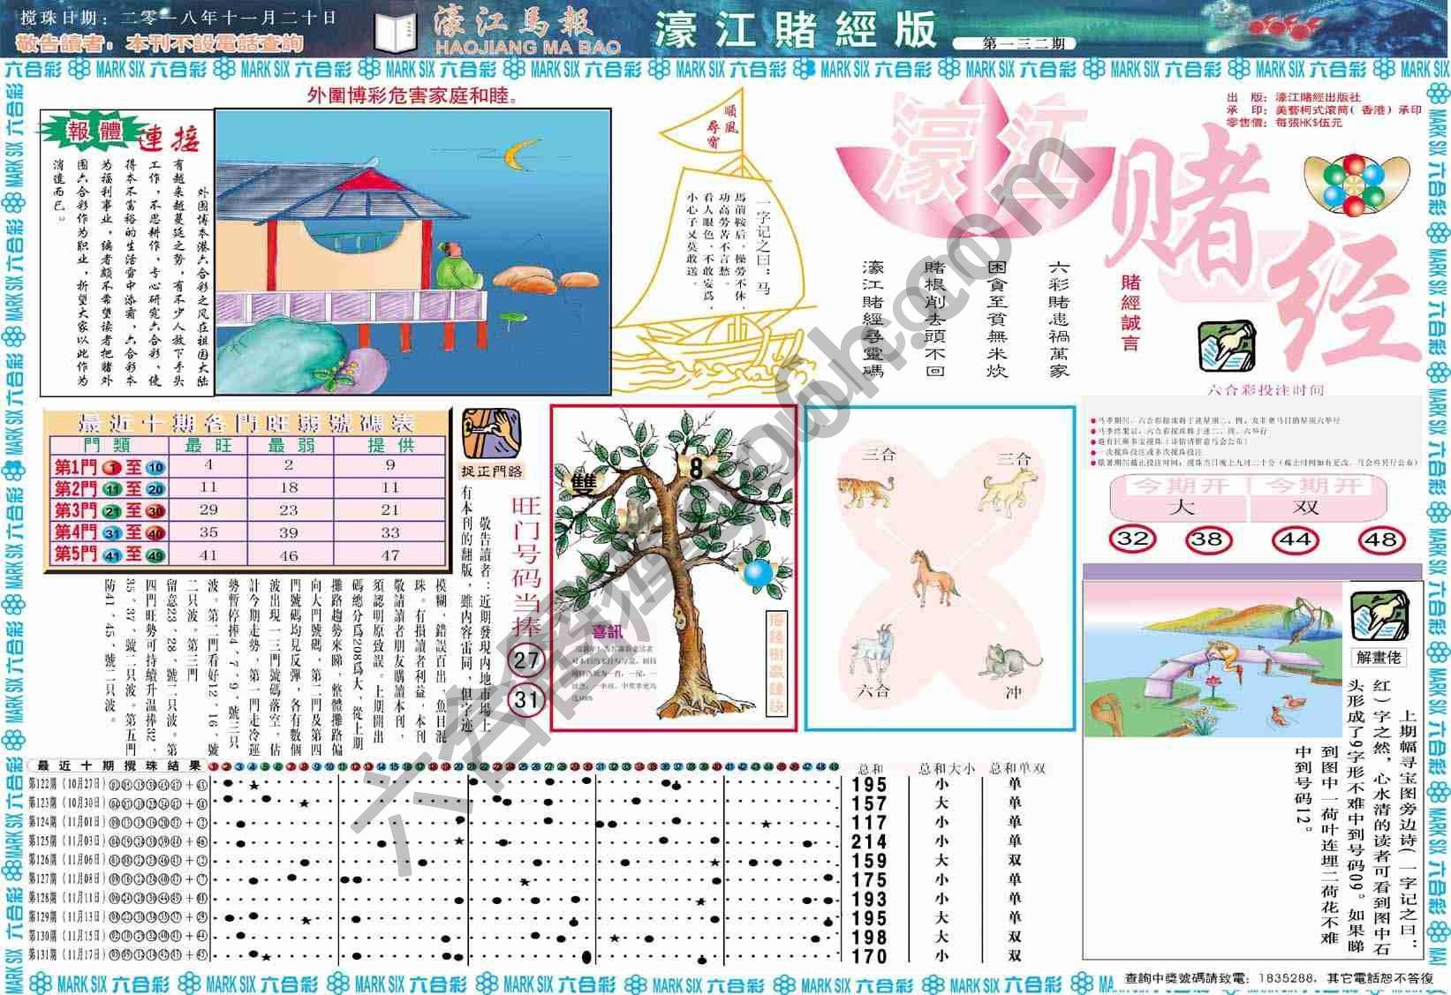The image size is (1451, 995).
Task: Select the tiger in the zodiac diagram
Action: tap(865, 491)
